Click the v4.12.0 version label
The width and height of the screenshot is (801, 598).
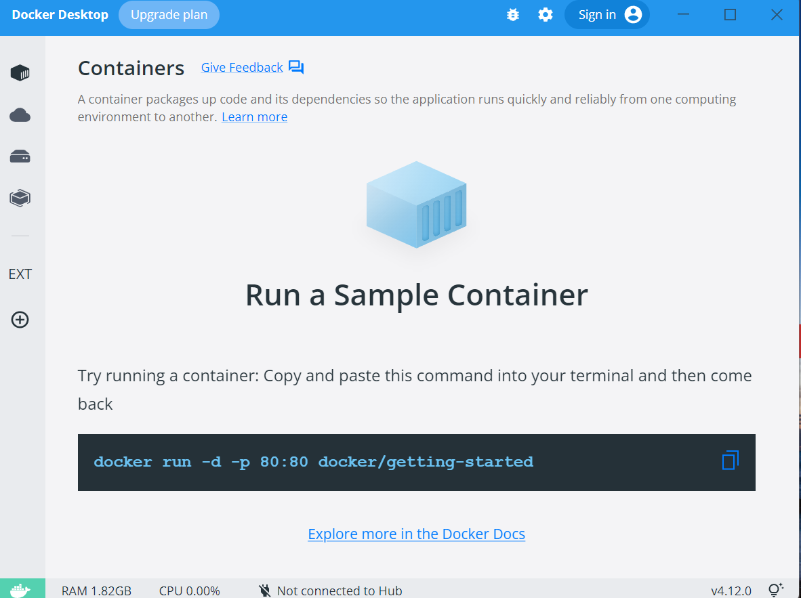(731, 591)
